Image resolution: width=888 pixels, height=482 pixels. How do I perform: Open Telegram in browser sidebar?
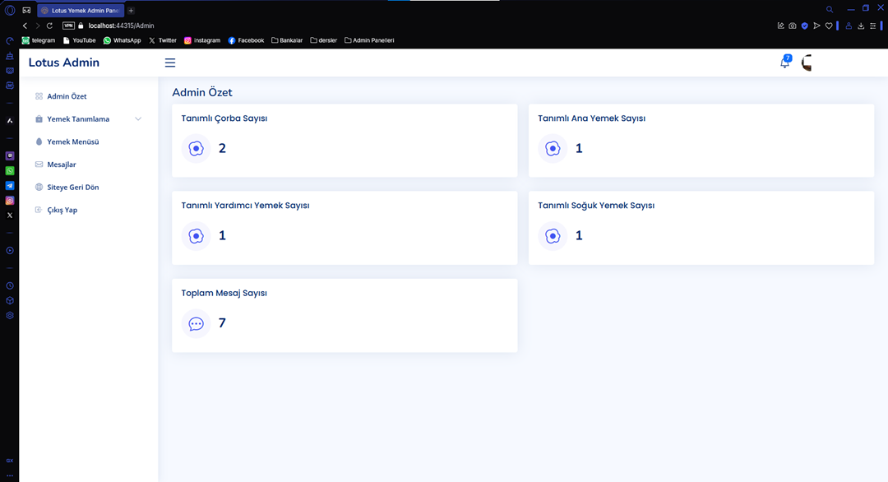point(10,186)
